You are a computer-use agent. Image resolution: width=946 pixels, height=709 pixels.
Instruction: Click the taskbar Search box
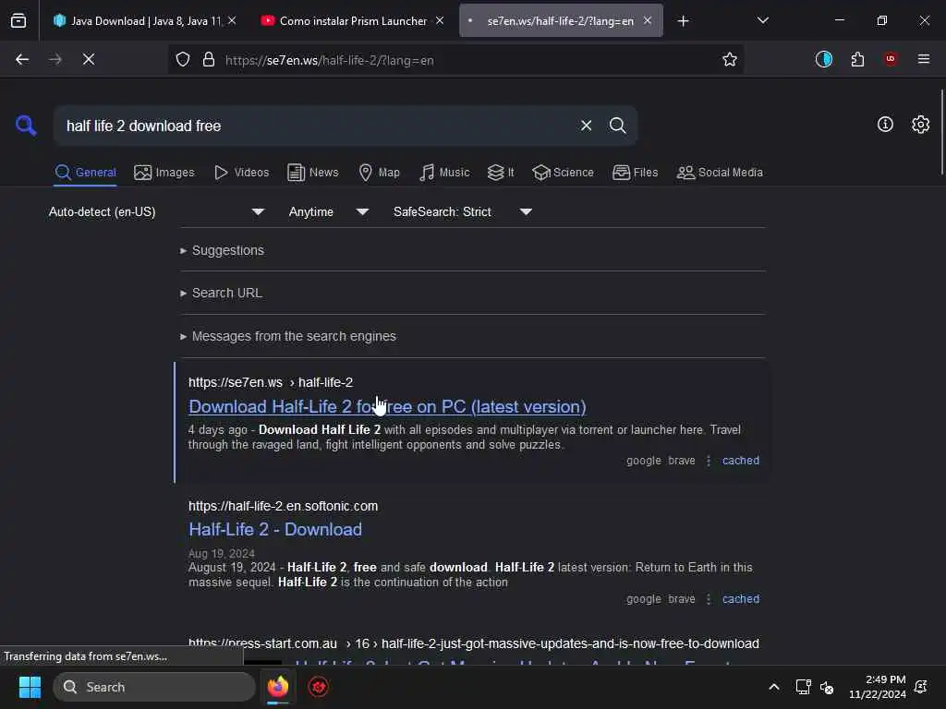coord(154,687)
